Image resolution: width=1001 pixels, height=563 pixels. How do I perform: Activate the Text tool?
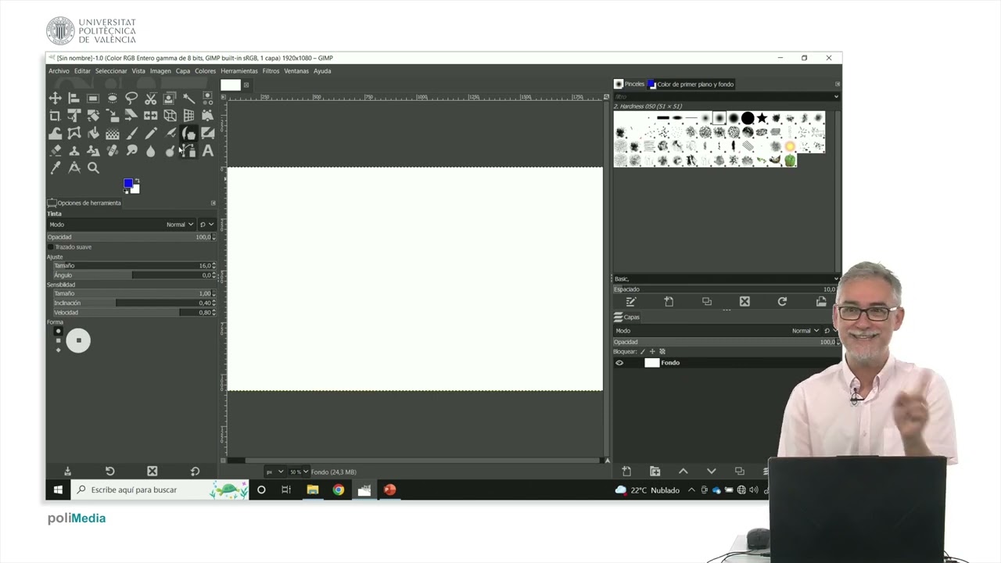208,150
